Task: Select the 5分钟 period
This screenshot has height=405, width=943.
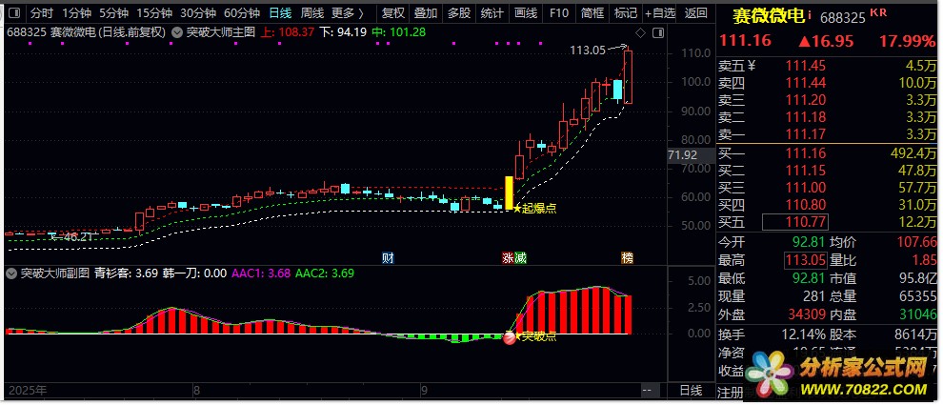Action: [x=113, y=12]
